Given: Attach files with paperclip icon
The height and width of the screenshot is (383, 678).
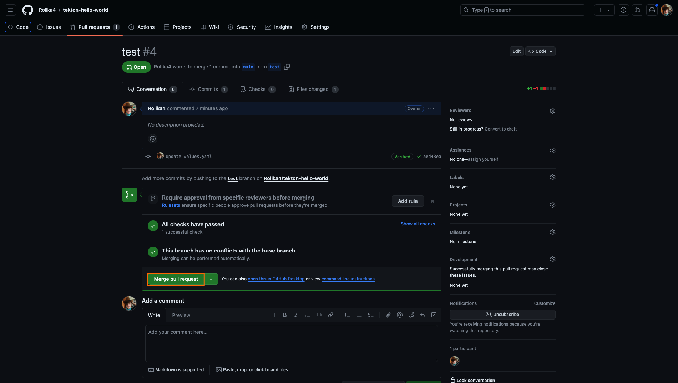Looking at the screenshot, I should (x=388, y=315).
